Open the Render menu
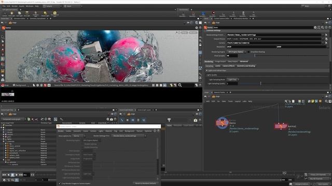This screenshot has width=332, height=186. coord(15,6)
